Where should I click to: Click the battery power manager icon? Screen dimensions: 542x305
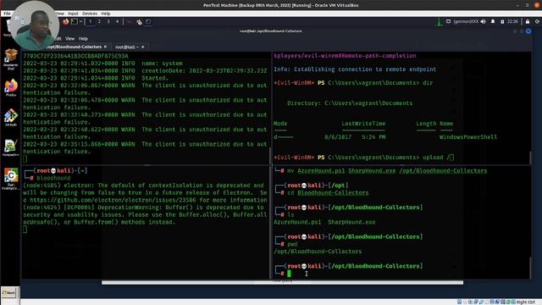point(502,21)
